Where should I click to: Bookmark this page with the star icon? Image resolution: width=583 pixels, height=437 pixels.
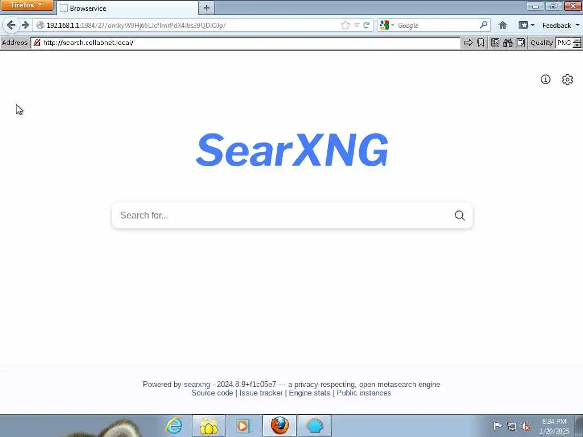coord(345,25)
